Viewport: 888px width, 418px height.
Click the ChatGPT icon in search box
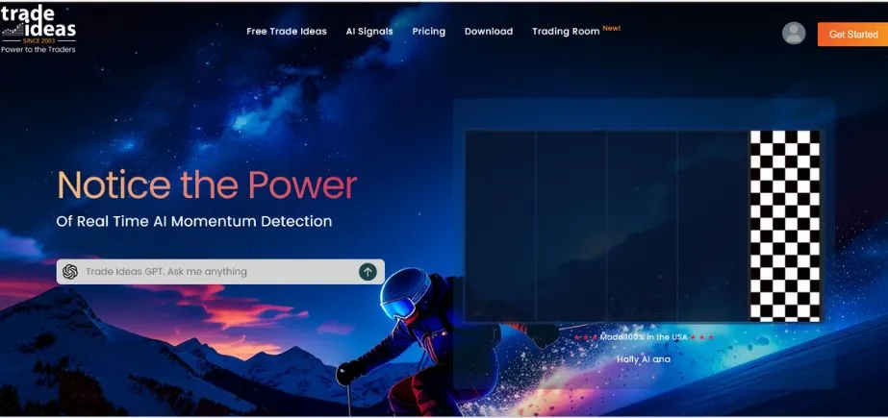pyautogui.click(x=70, y=272)
